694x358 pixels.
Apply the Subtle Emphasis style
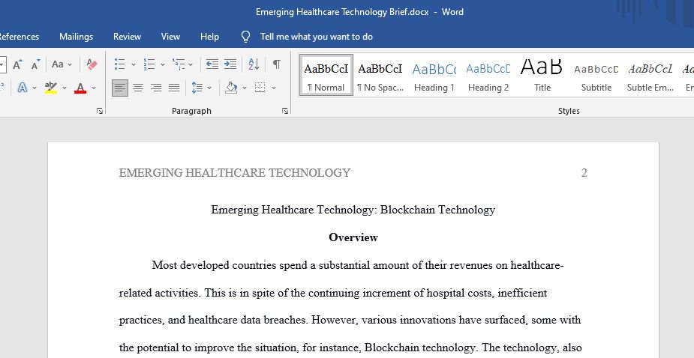650,75
